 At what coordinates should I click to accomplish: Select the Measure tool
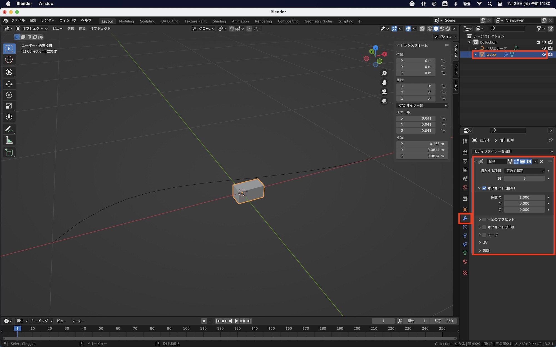coord(9,140)
